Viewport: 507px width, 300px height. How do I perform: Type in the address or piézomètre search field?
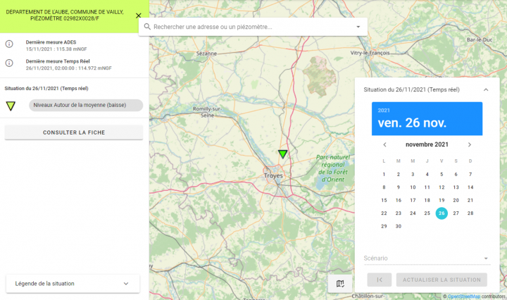tap(250, 27)
